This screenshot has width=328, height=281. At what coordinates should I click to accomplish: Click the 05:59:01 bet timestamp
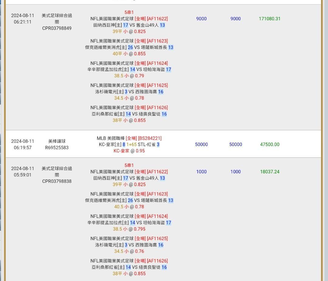click(x=22, y=175)
